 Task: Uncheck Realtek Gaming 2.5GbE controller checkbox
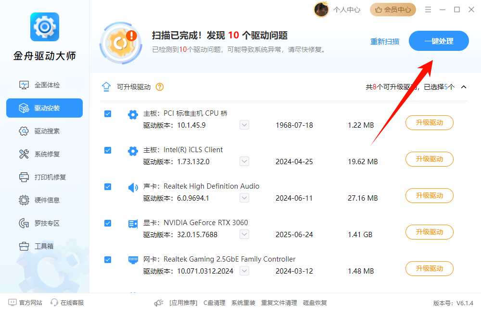click(108, 260)
